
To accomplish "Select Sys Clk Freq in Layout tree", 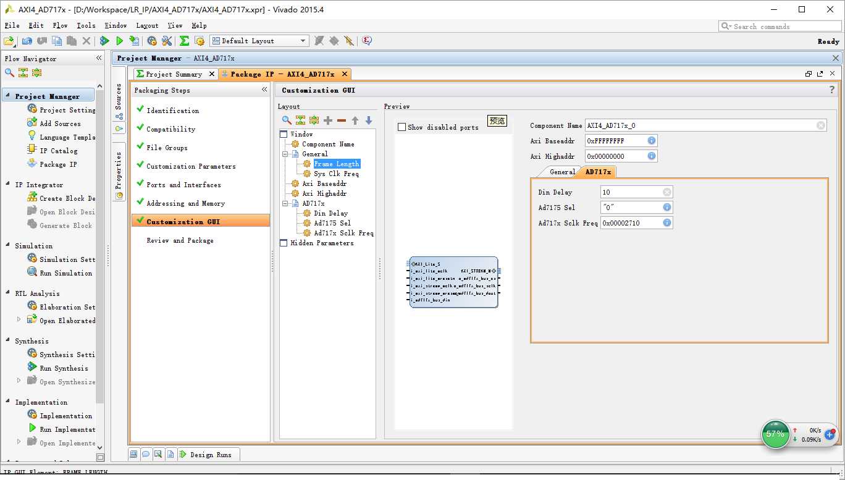I will (x=336, y=174).
